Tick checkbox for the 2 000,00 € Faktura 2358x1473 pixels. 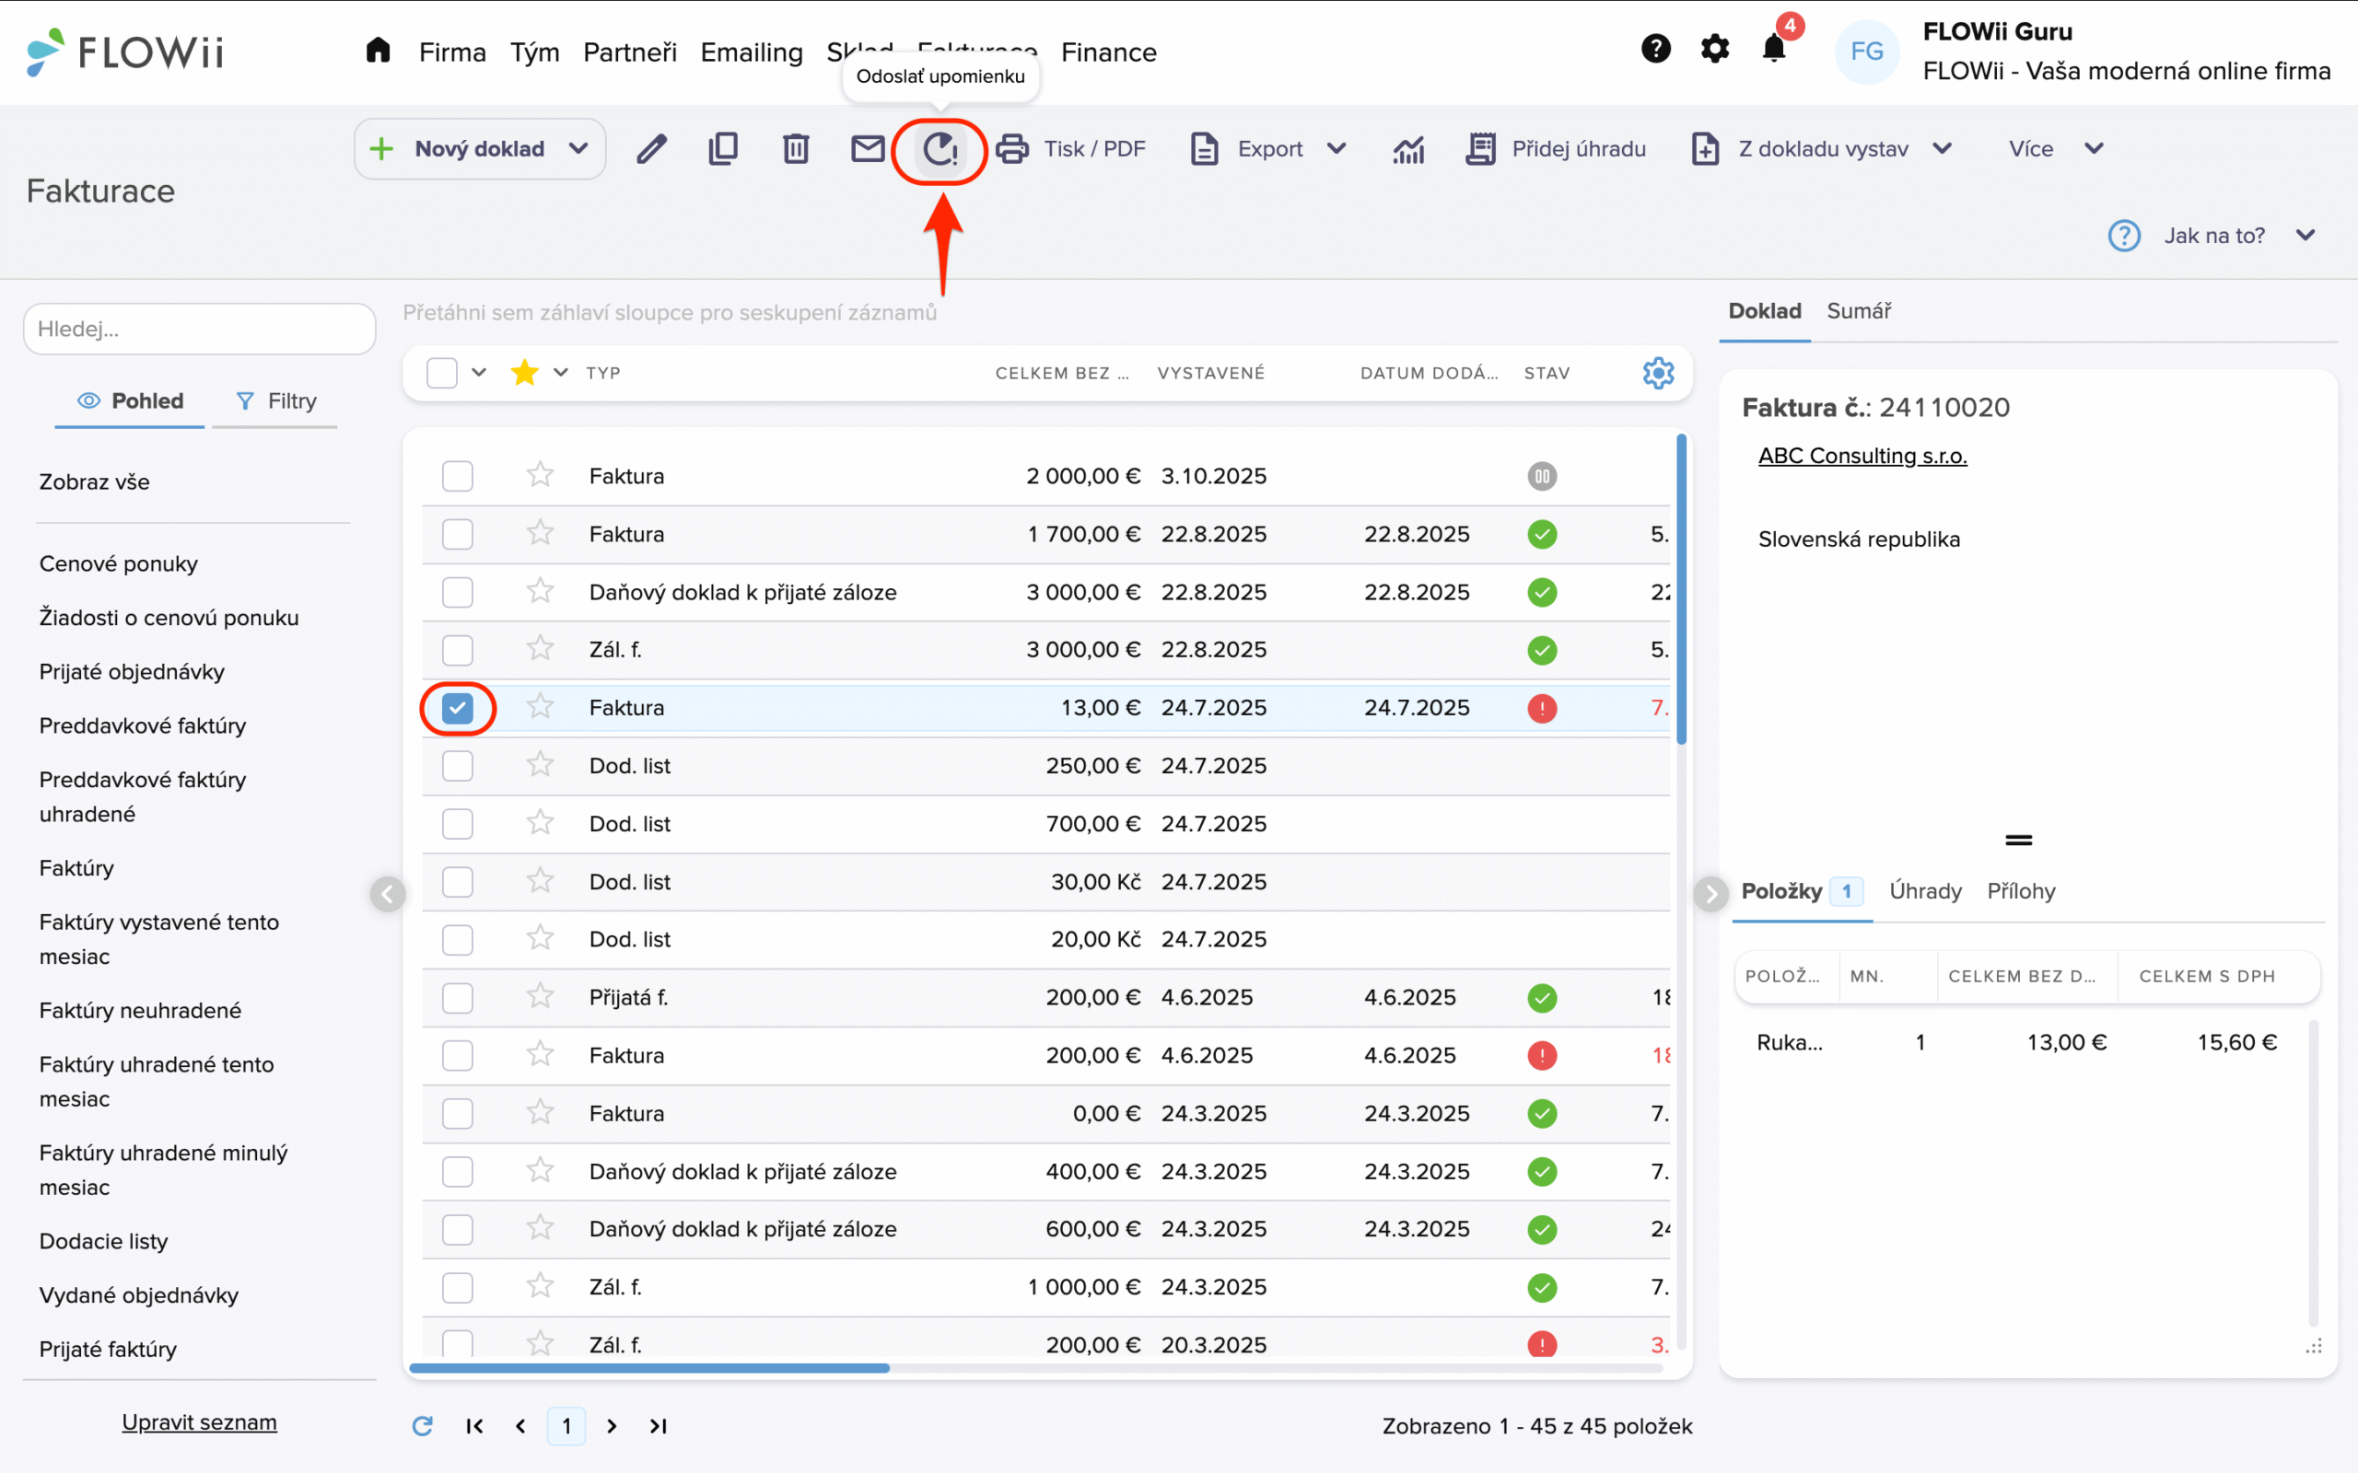pos(457,476)
